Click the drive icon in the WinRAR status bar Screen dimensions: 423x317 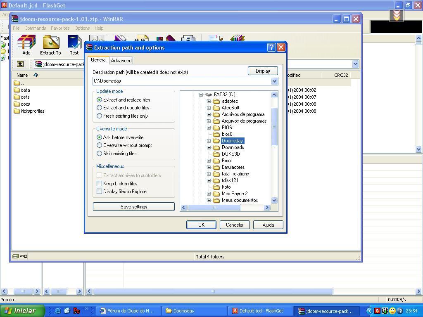tap(16, 256)
